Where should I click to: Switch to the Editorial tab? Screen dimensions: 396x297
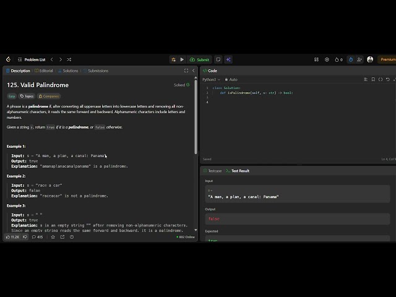tap(44, 71)
